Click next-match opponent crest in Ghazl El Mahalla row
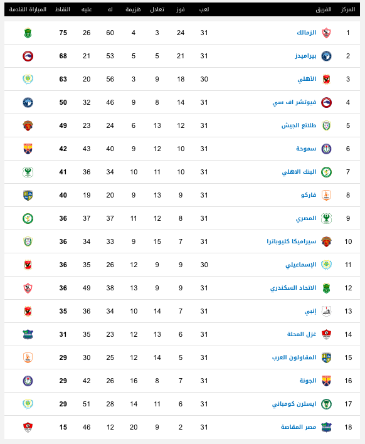Screen dimensions: 365x444 coord(28,335)
